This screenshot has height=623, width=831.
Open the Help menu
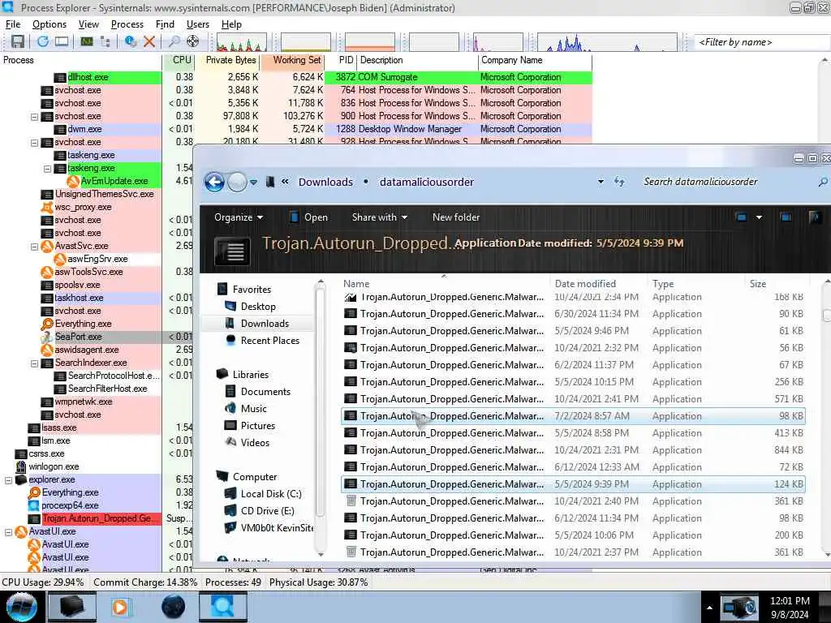tap(231, 24)
